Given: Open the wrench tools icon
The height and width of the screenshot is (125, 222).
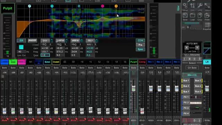Looking at the screenshot, I should pyautogui.click(x=200, y=6).
